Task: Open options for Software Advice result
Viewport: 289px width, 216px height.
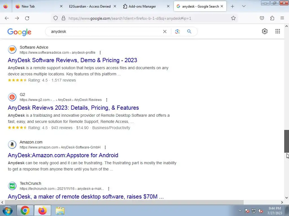Action: pyautogui.click(x=100, y=53)
